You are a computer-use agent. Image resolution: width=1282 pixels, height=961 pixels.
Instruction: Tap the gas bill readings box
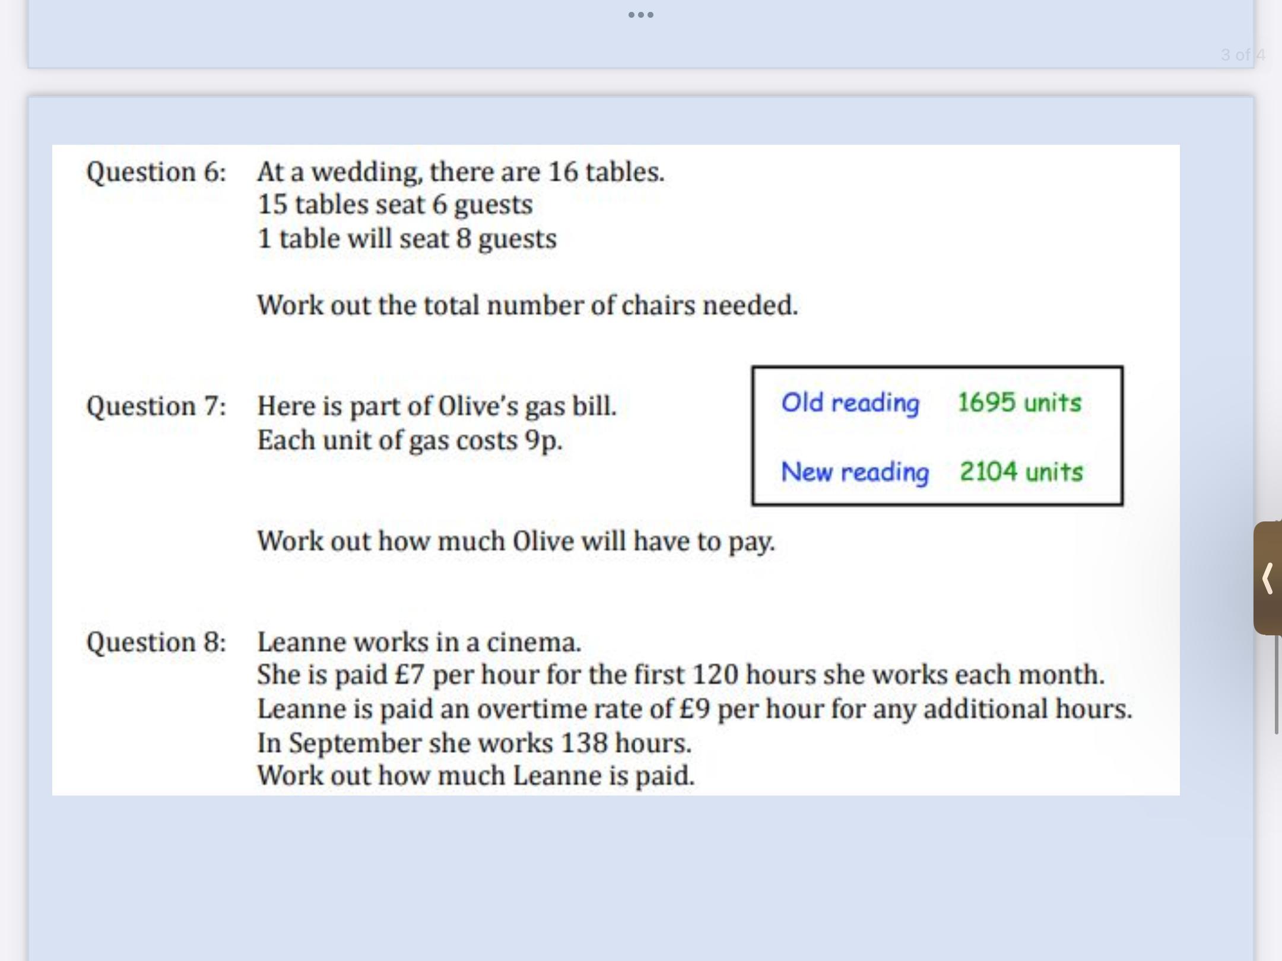click(x=937, y=437)
